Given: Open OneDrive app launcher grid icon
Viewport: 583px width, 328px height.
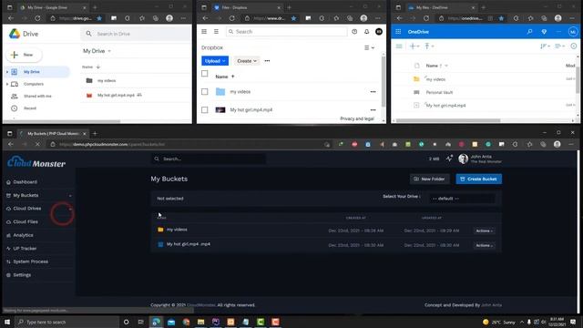Looking at the screenshot, I should tap(398, 32).
